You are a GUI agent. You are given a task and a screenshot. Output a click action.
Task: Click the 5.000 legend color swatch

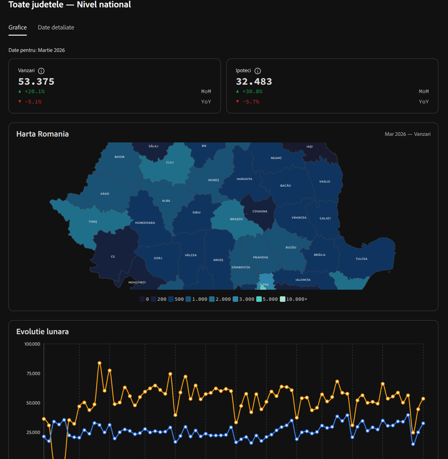pyautogui.click(x=259, y=299)
